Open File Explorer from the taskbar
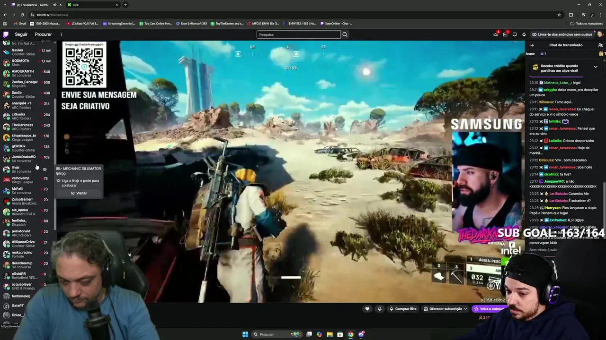Viewport: 606px width, 340px height. click(x=330, y=334)
